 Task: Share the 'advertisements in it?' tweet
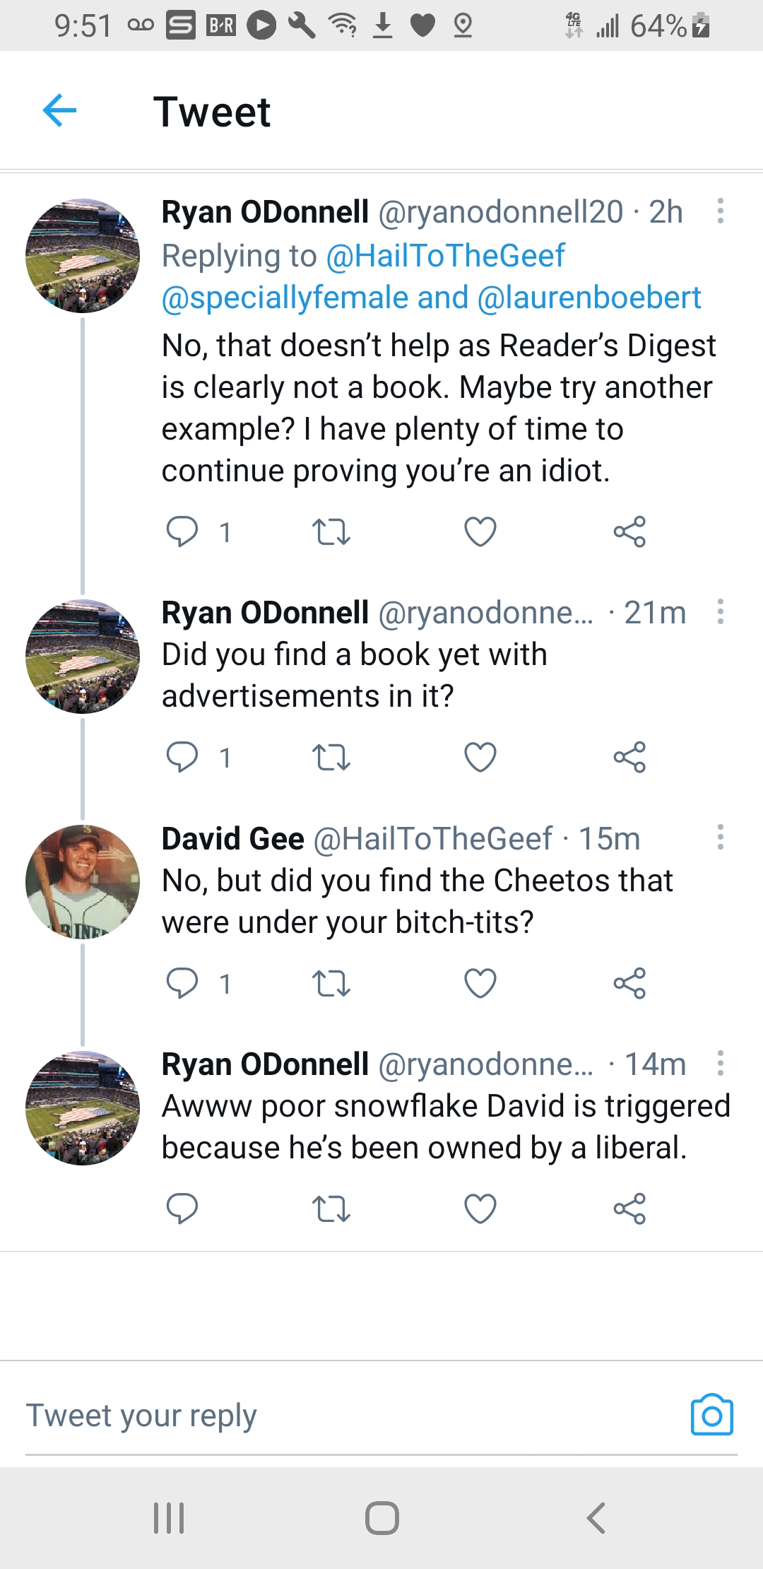pos(629,757)
